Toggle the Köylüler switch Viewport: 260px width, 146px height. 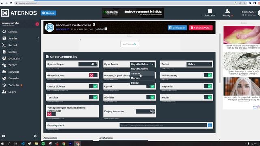point(151,97)
